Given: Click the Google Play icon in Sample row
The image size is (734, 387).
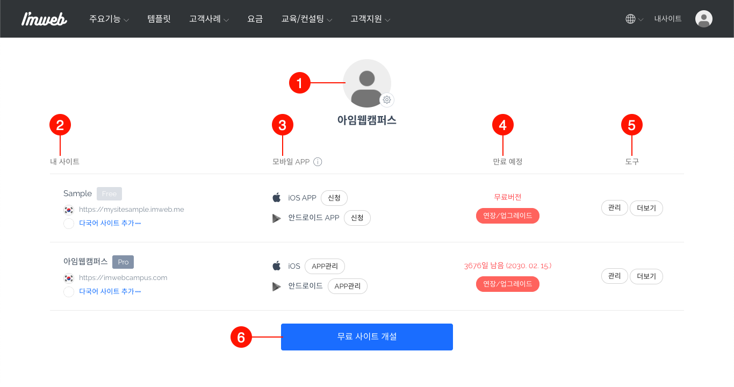Looking at the screenshot, I should (x=277, y=218).
